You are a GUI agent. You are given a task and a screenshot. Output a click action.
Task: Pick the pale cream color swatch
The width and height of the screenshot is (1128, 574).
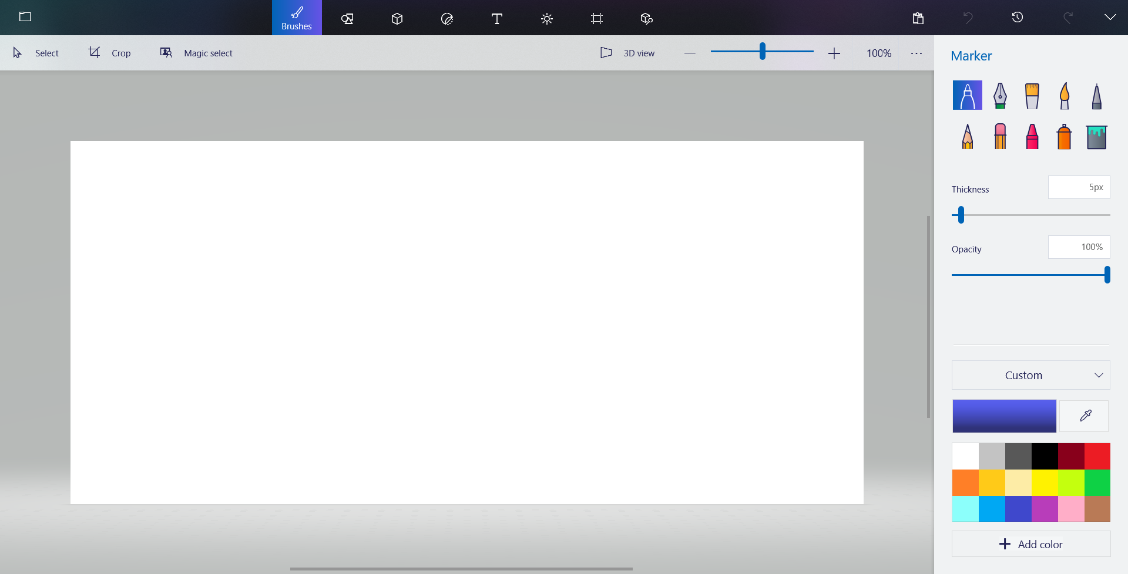(x=1018, y=482)
